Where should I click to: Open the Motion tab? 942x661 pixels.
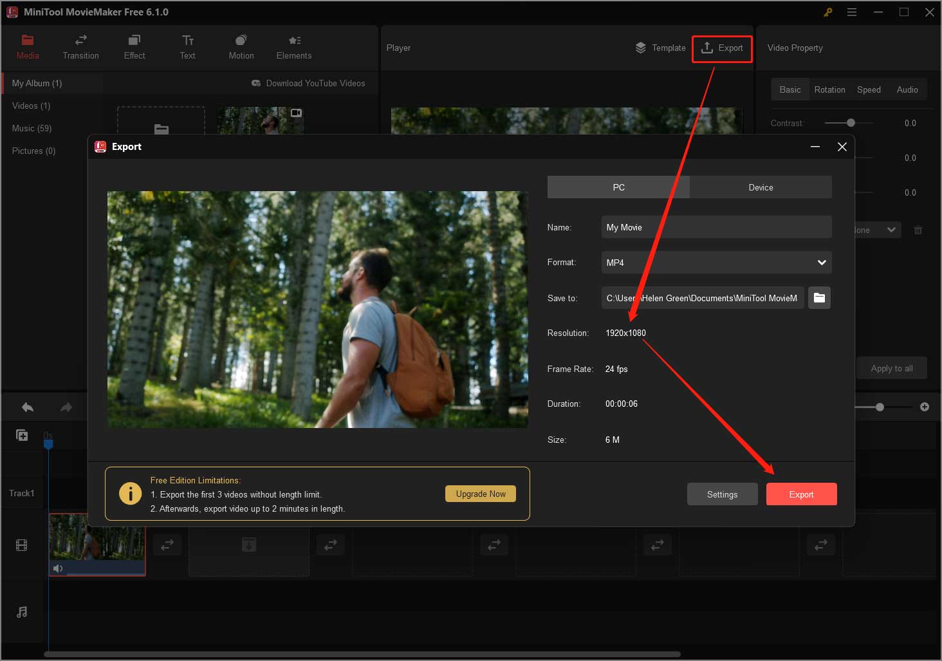coord(241,48)
